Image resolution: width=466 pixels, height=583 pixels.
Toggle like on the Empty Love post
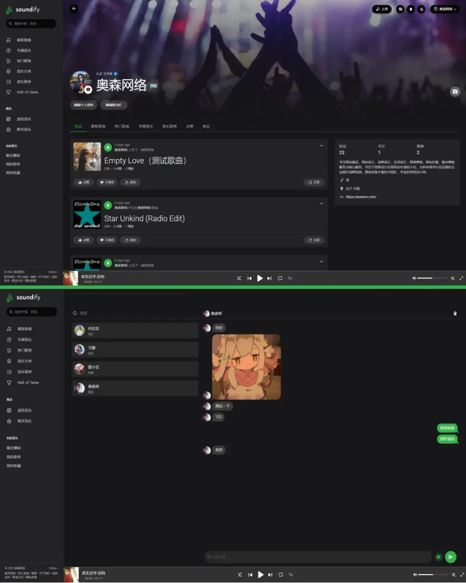[x=83, y=182]
